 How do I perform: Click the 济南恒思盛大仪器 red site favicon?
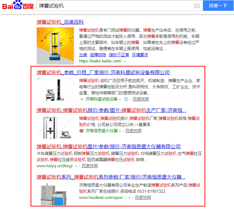point(81,131)
